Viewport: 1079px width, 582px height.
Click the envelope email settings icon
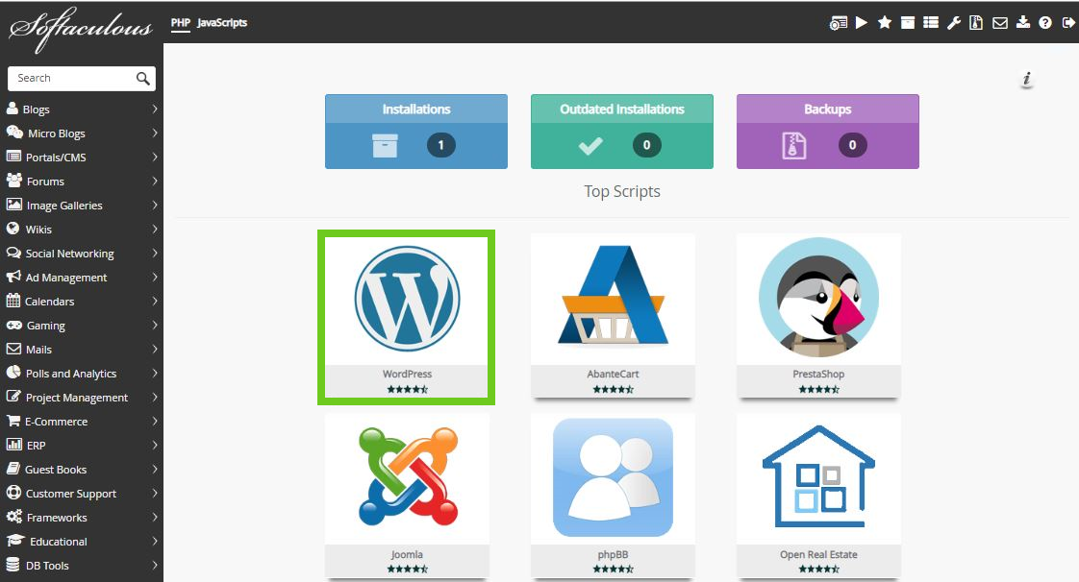pos(1000,23)
